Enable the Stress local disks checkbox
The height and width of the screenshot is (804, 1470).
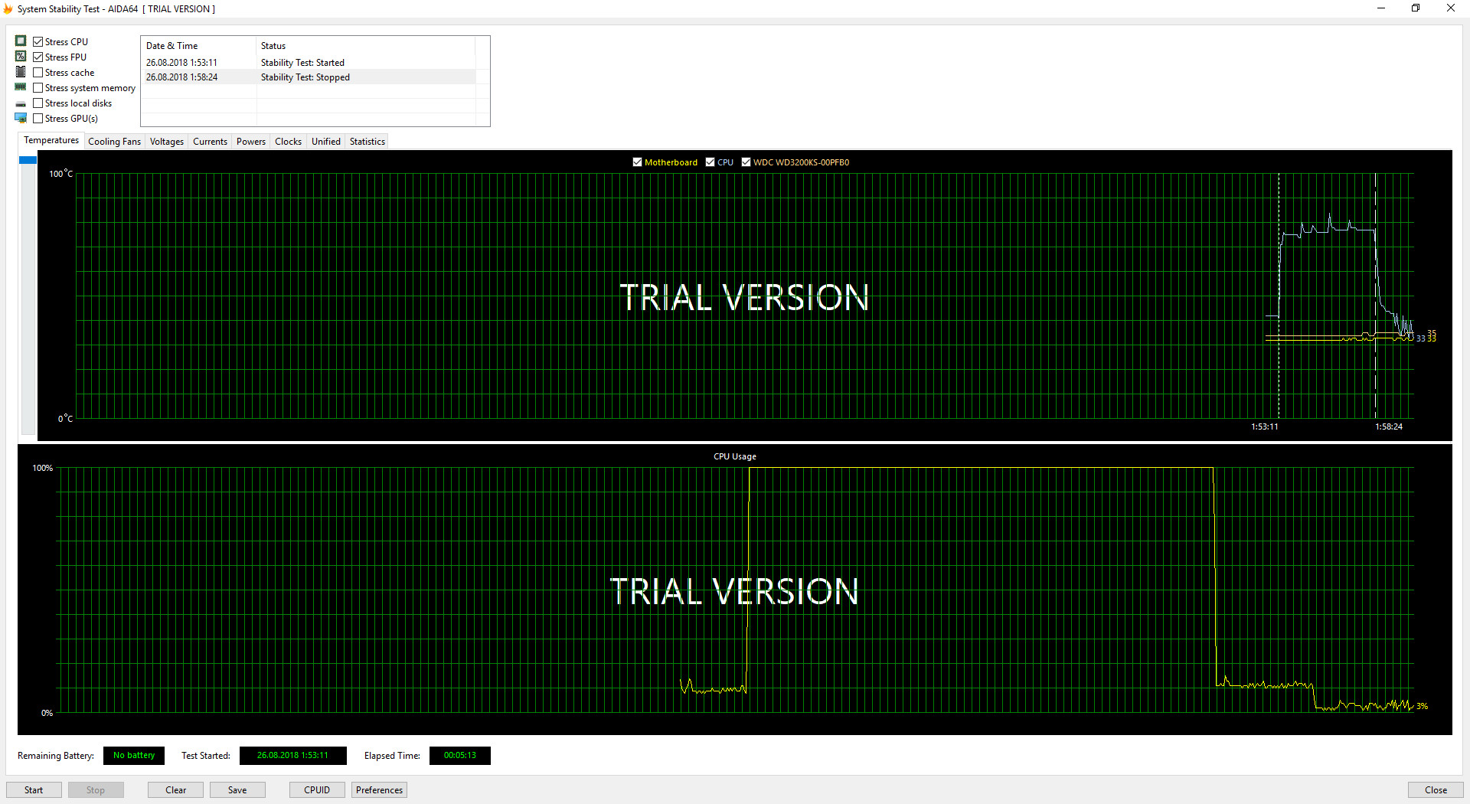point(38,103)
